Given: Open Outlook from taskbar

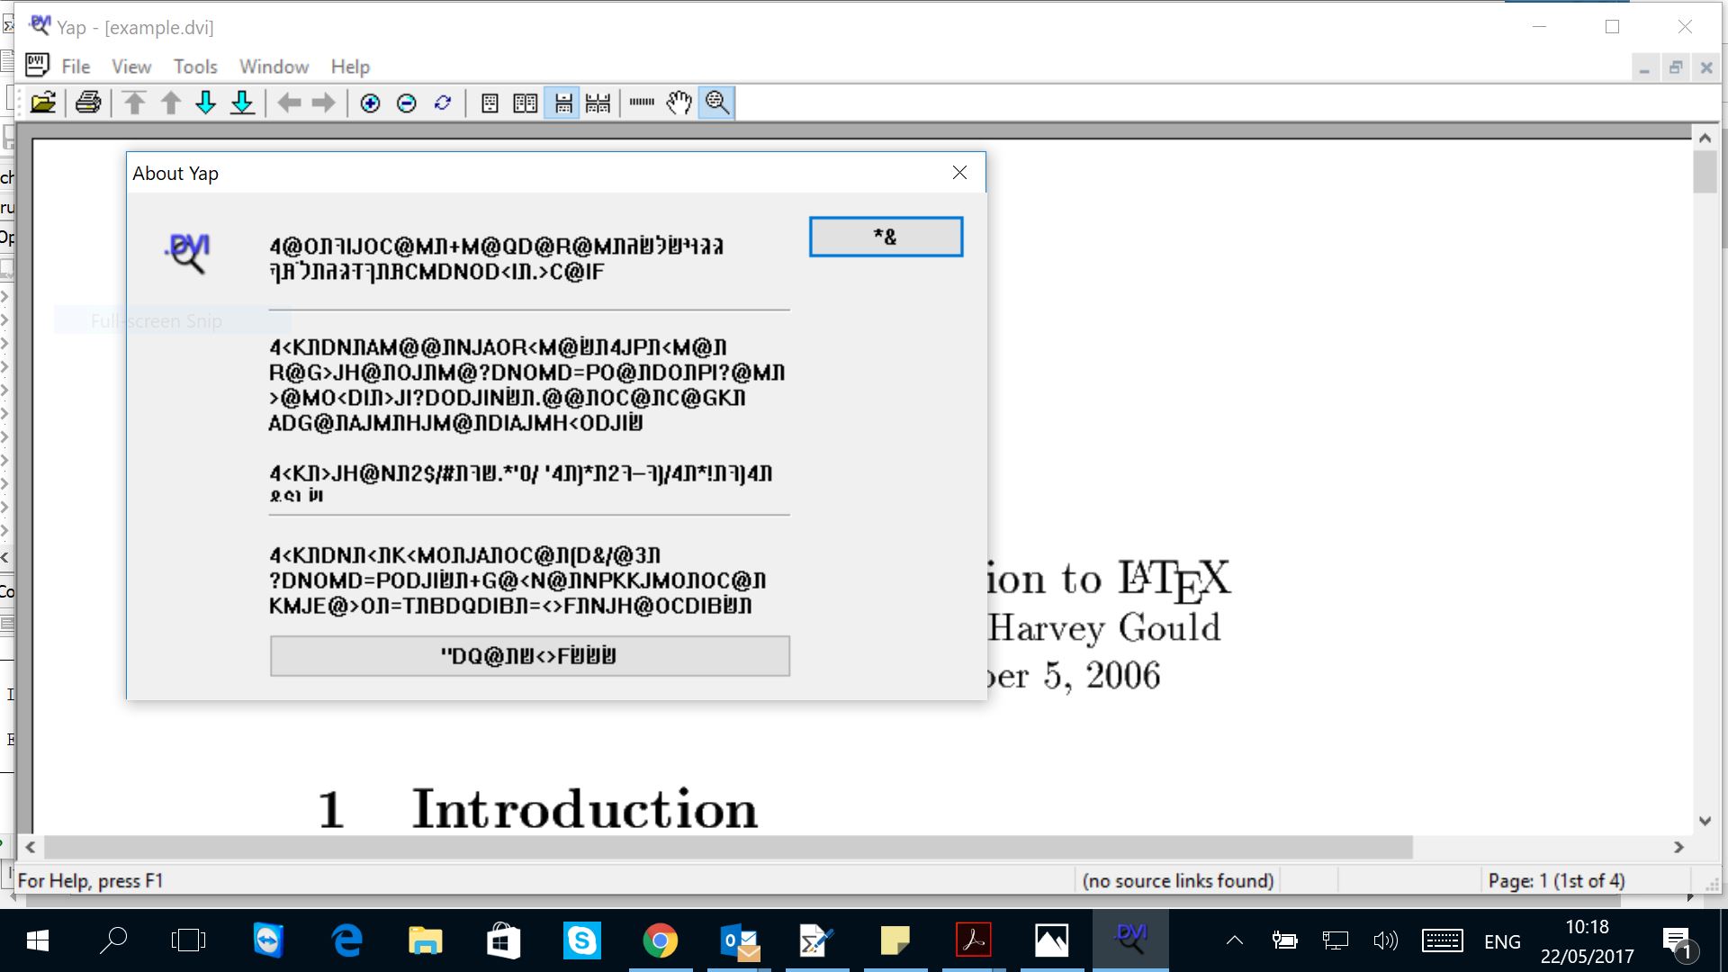Looking at the screenshot, I should [740, 941].
